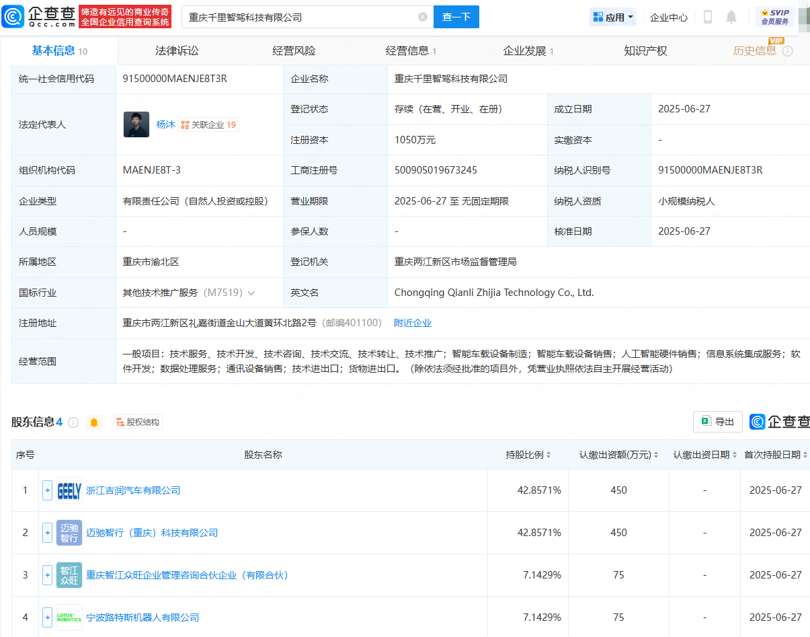
Task: Click the registered capital value 1050万元
Action: (415, 140)
